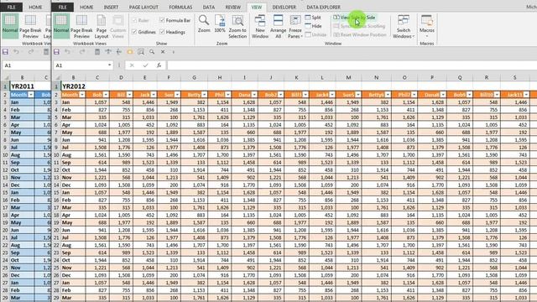Switch to REVIEW ribbon tab

pos(233,7)
